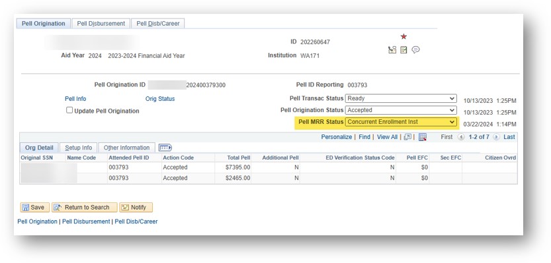Select the Org Detail grid tab
The width and height of the screenshot is (551, 263).
coord(40,148)
